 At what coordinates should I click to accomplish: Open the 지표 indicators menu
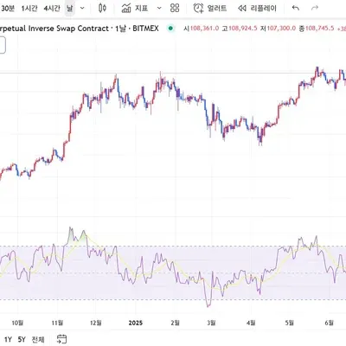click(135, 8)
